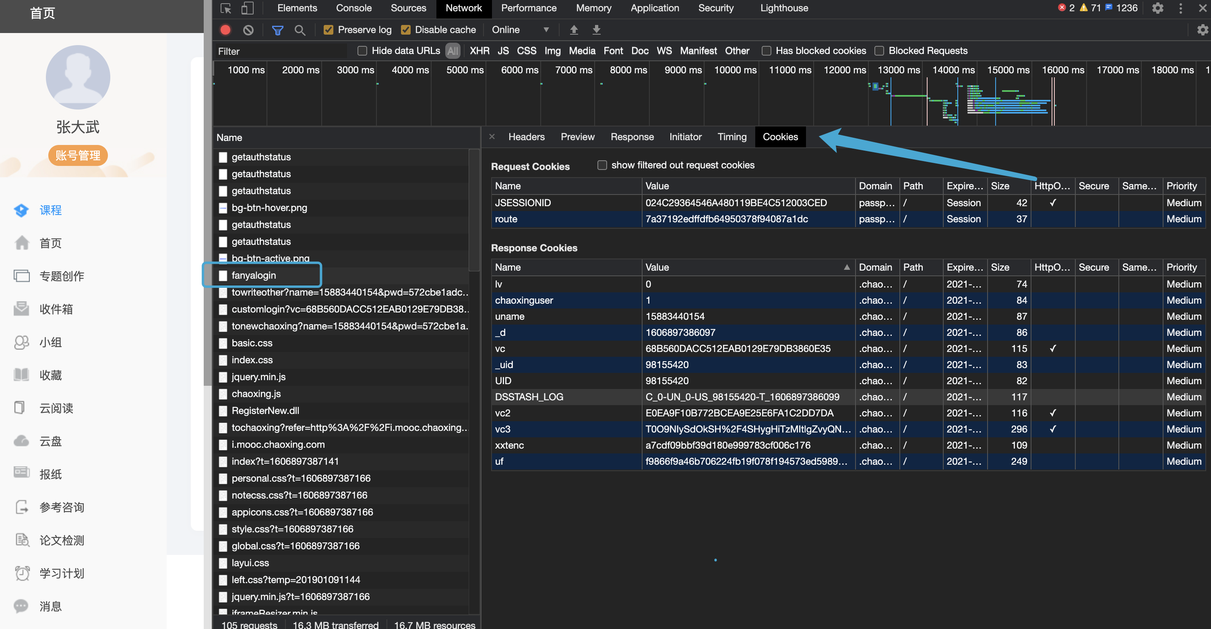This screenshot has width=1211, height=629.
Task: Open DevTools three-dot more menu
Action: (1180, 8)
